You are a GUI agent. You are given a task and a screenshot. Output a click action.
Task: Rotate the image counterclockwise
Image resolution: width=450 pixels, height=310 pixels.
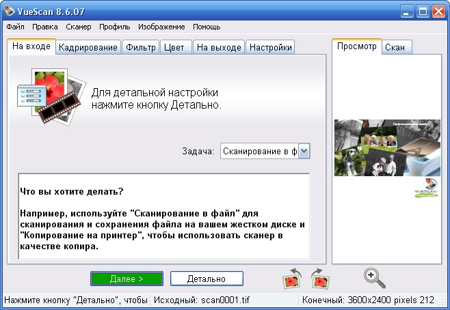[293, 278]
